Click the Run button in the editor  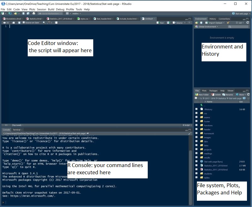160,23
